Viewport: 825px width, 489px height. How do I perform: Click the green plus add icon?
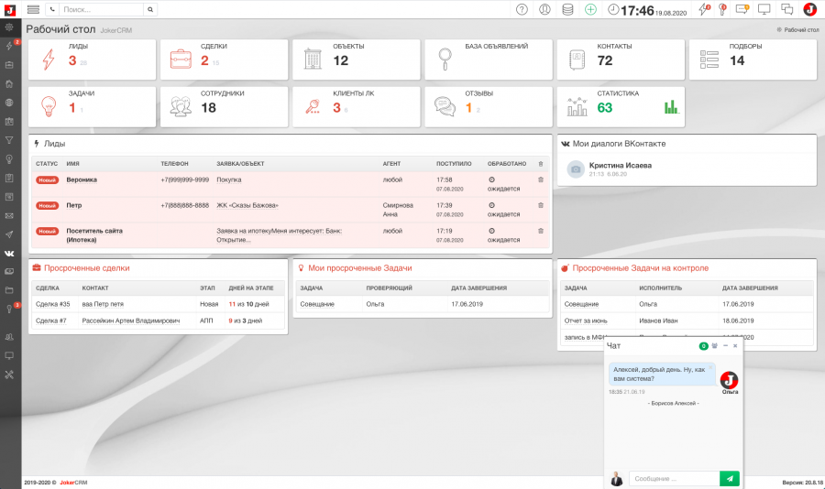coord(590,9)
